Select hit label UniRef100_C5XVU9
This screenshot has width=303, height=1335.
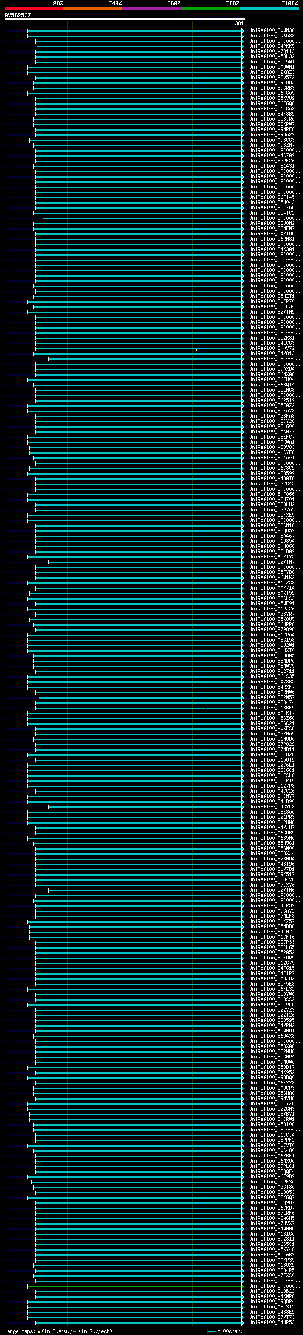(x=272, y=98)
